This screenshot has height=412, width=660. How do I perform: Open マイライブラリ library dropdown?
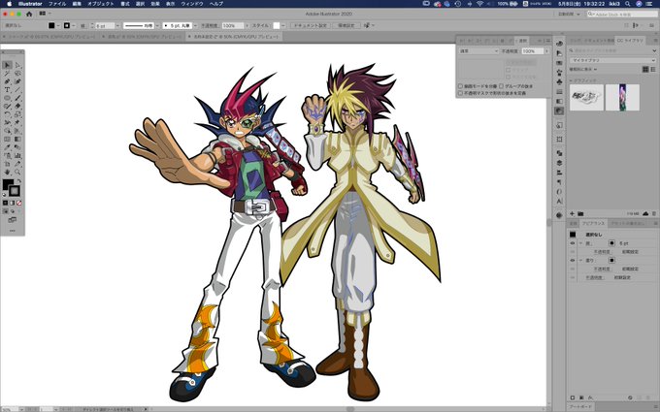click(612, 60)
